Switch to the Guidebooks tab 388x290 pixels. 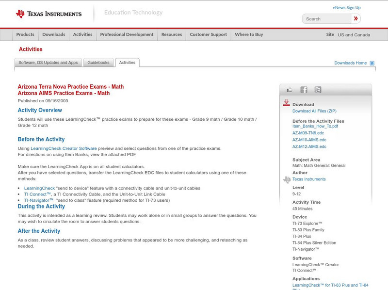click(x=98, y=62)
